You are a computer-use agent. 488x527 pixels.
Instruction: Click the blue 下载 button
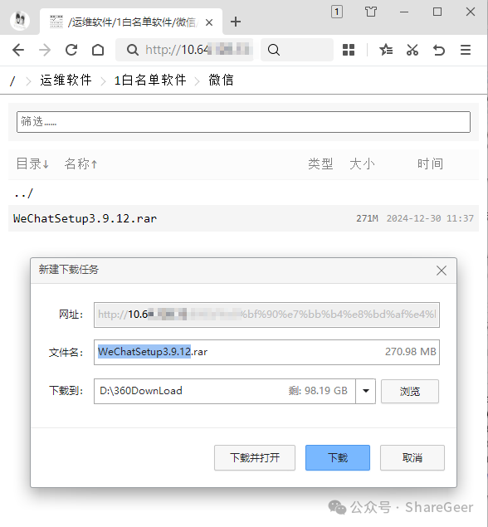[x=338, y=457]
